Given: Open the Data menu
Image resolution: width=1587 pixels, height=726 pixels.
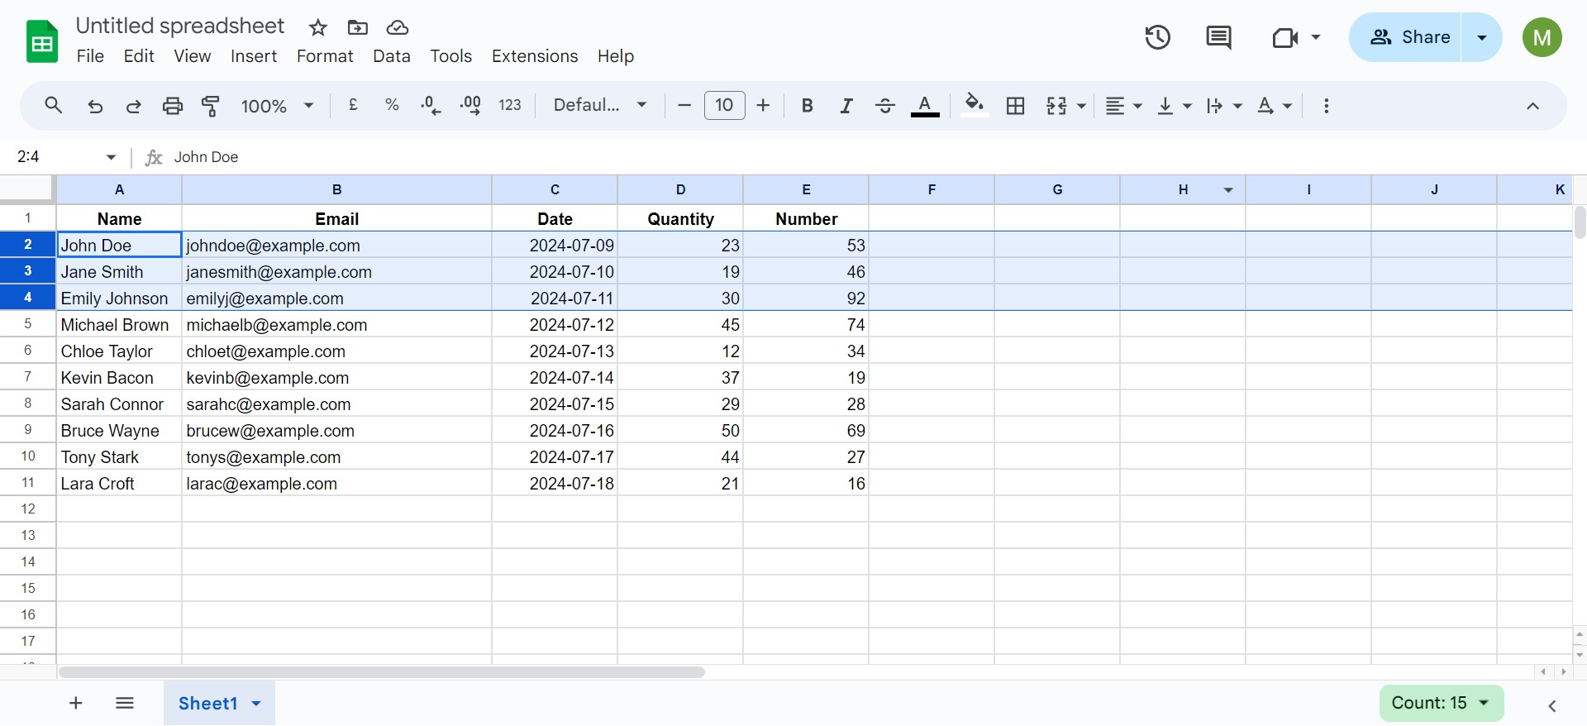Looking at the screenshot, I should (392, 56).
